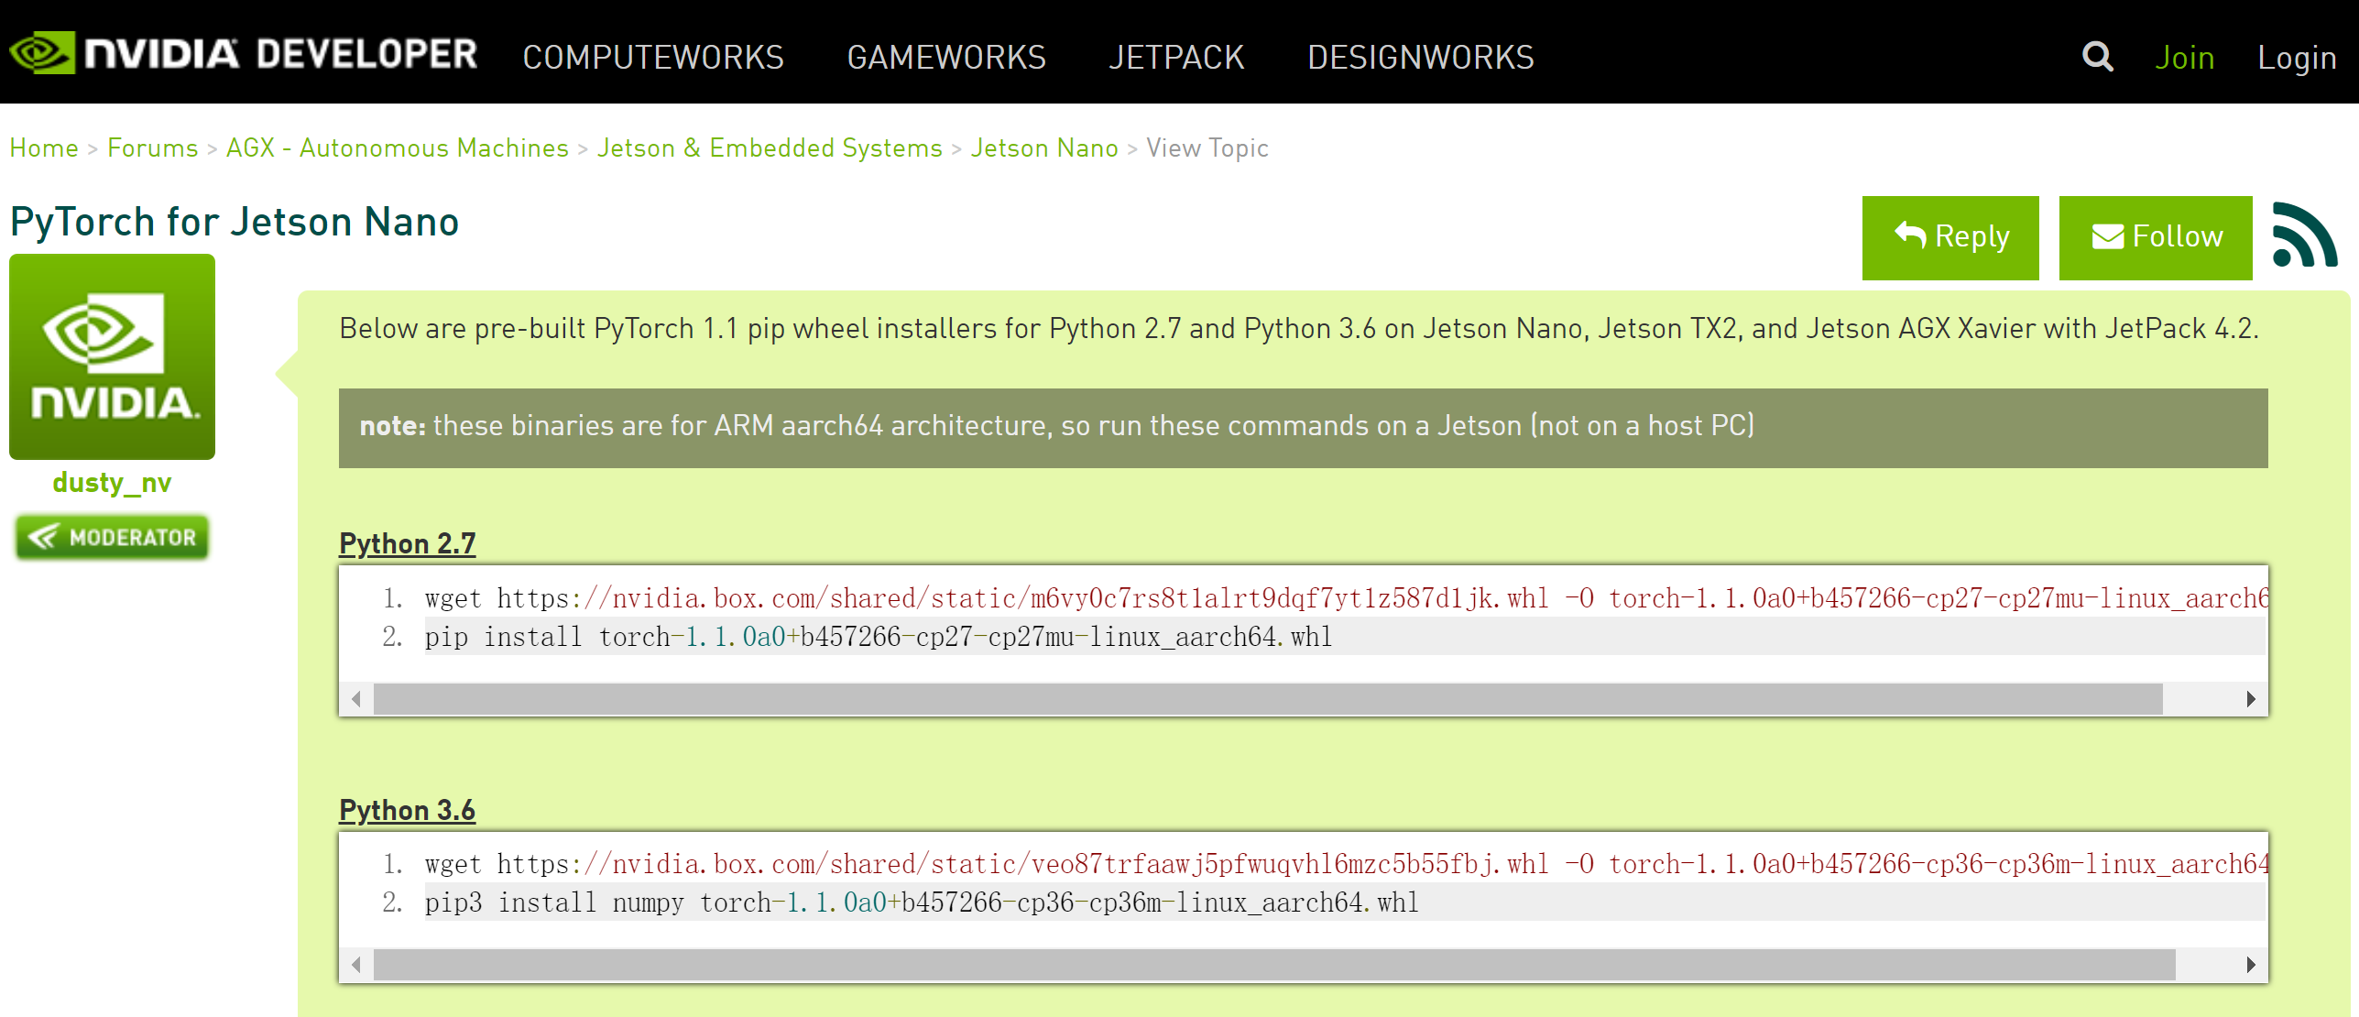Click the envelope icon on Follow button
The height and width of the screenshot is (1017, 2359).
(x=2108, y=236)
